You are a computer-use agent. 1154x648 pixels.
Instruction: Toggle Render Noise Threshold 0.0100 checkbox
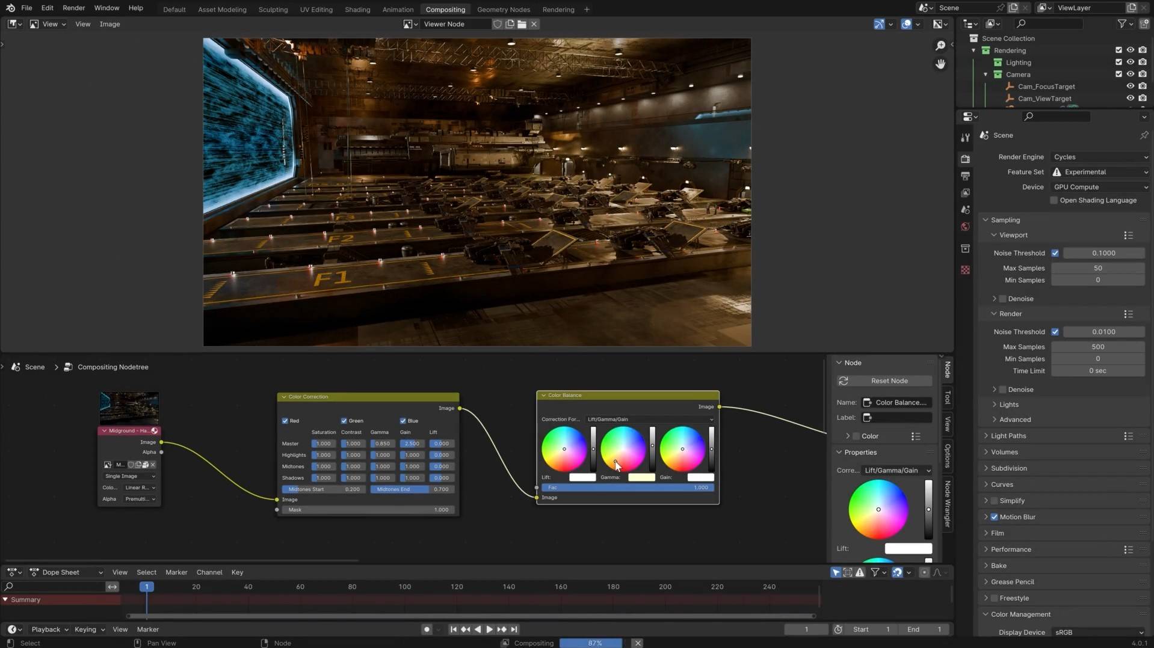(x=1055, y=332)
